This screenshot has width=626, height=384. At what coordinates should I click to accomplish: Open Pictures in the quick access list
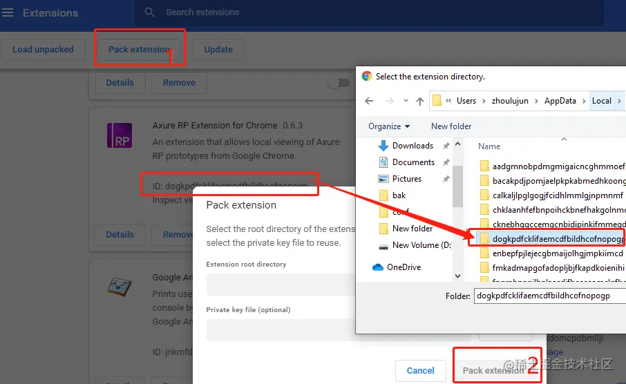click(407, 179)
